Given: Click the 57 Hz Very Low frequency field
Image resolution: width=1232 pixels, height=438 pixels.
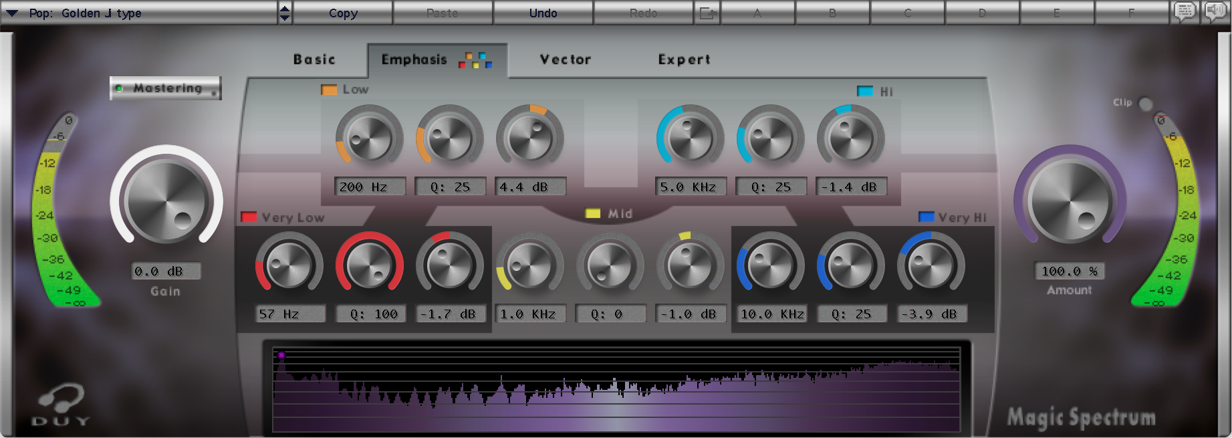Looking at the screenshot, I should (289, 314).
